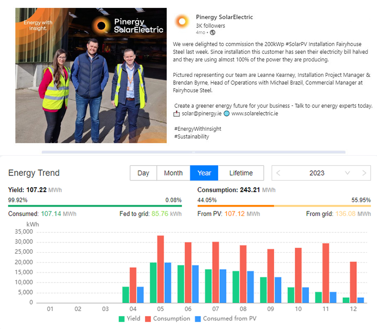
Task: Click the August blue consumed from PV bar
Action: click(x=250, y=287)
